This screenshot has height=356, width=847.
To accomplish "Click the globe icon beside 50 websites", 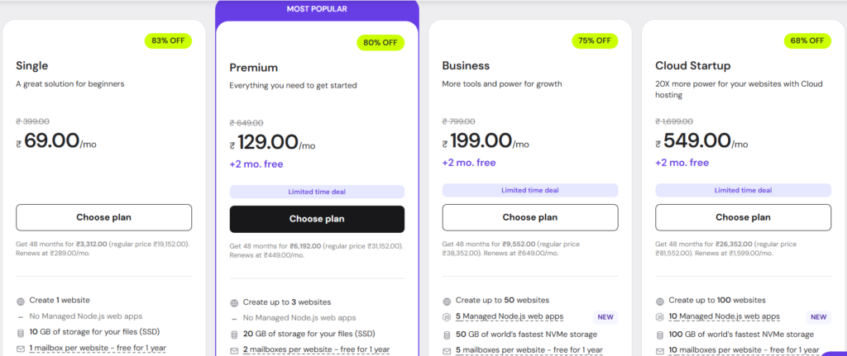I will (x=447, y=301).
